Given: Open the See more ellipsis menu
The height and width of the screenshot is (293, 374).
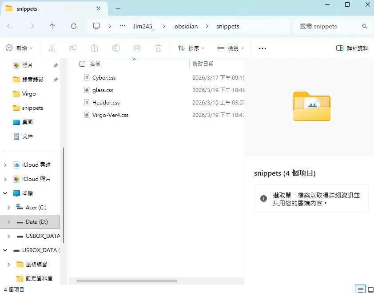Looking at the screenshot, I should (x=262, y=48).
